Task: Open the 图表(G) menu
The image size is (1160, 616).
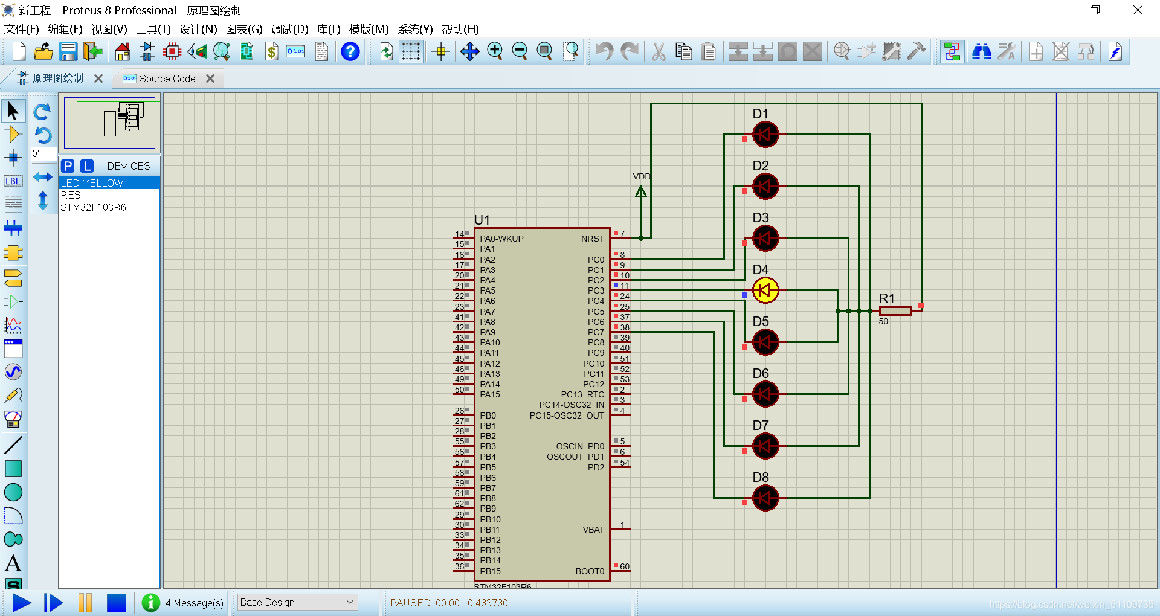Action: pyautogui.click(x=244, y=29)
